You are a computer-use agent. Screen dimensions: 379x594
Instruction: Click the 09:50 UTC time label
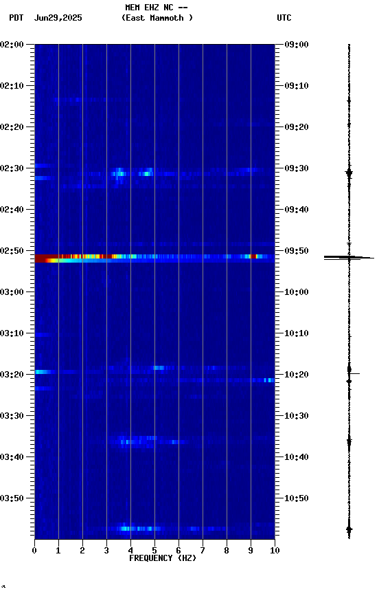(x=297, y=251)
